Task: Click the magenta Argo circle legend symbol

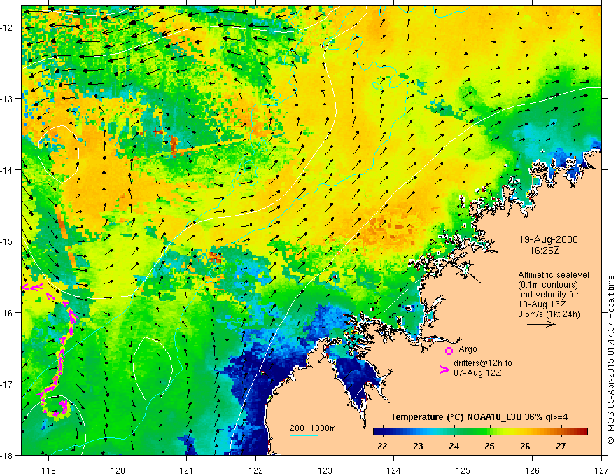Action: 449,351
